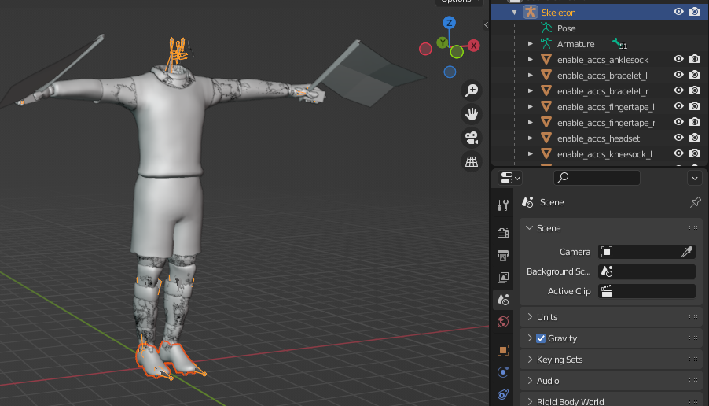Screen dimensions: 709x406
Task: Hide Skeleton in viewport via eye icon
Action: click(678, 12)
